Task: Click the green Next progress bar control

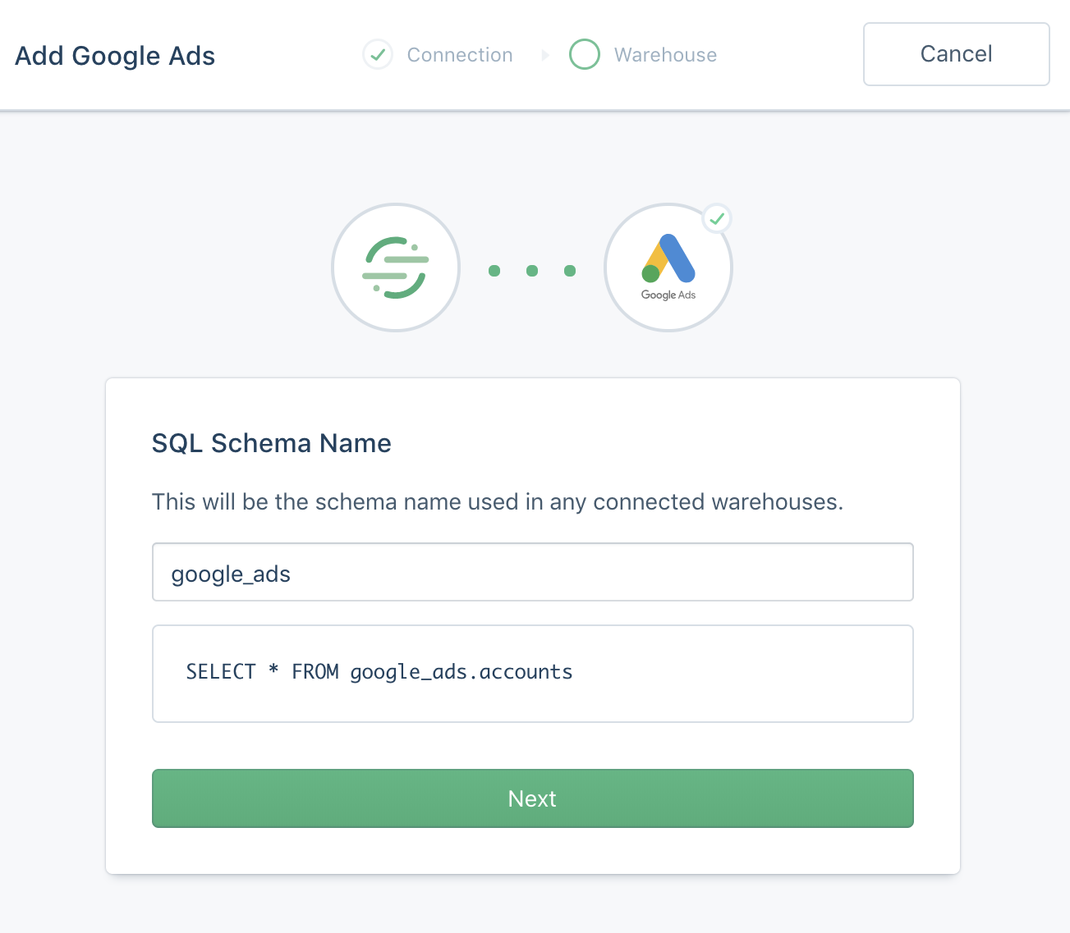Action: (532, 798)
